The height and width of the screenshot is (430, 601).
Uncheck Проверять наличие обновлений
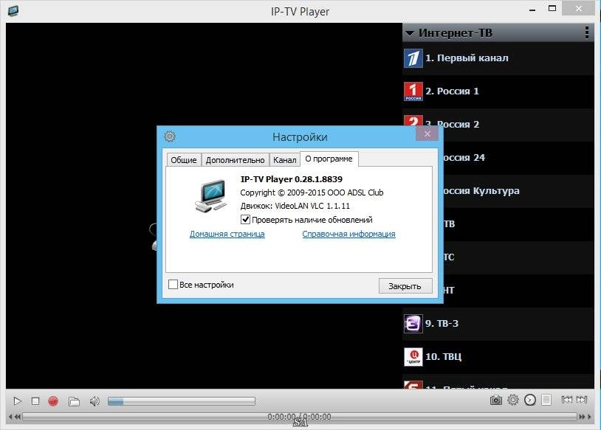point(245,220)
